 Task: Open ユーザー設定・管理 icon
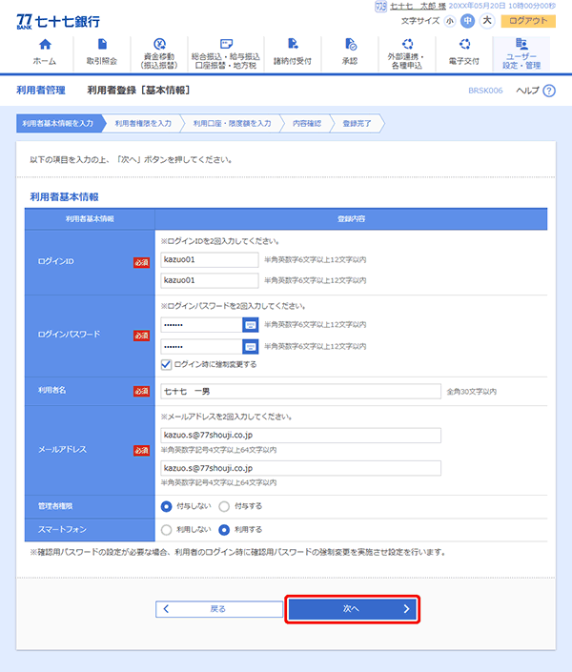coord(521,44)
